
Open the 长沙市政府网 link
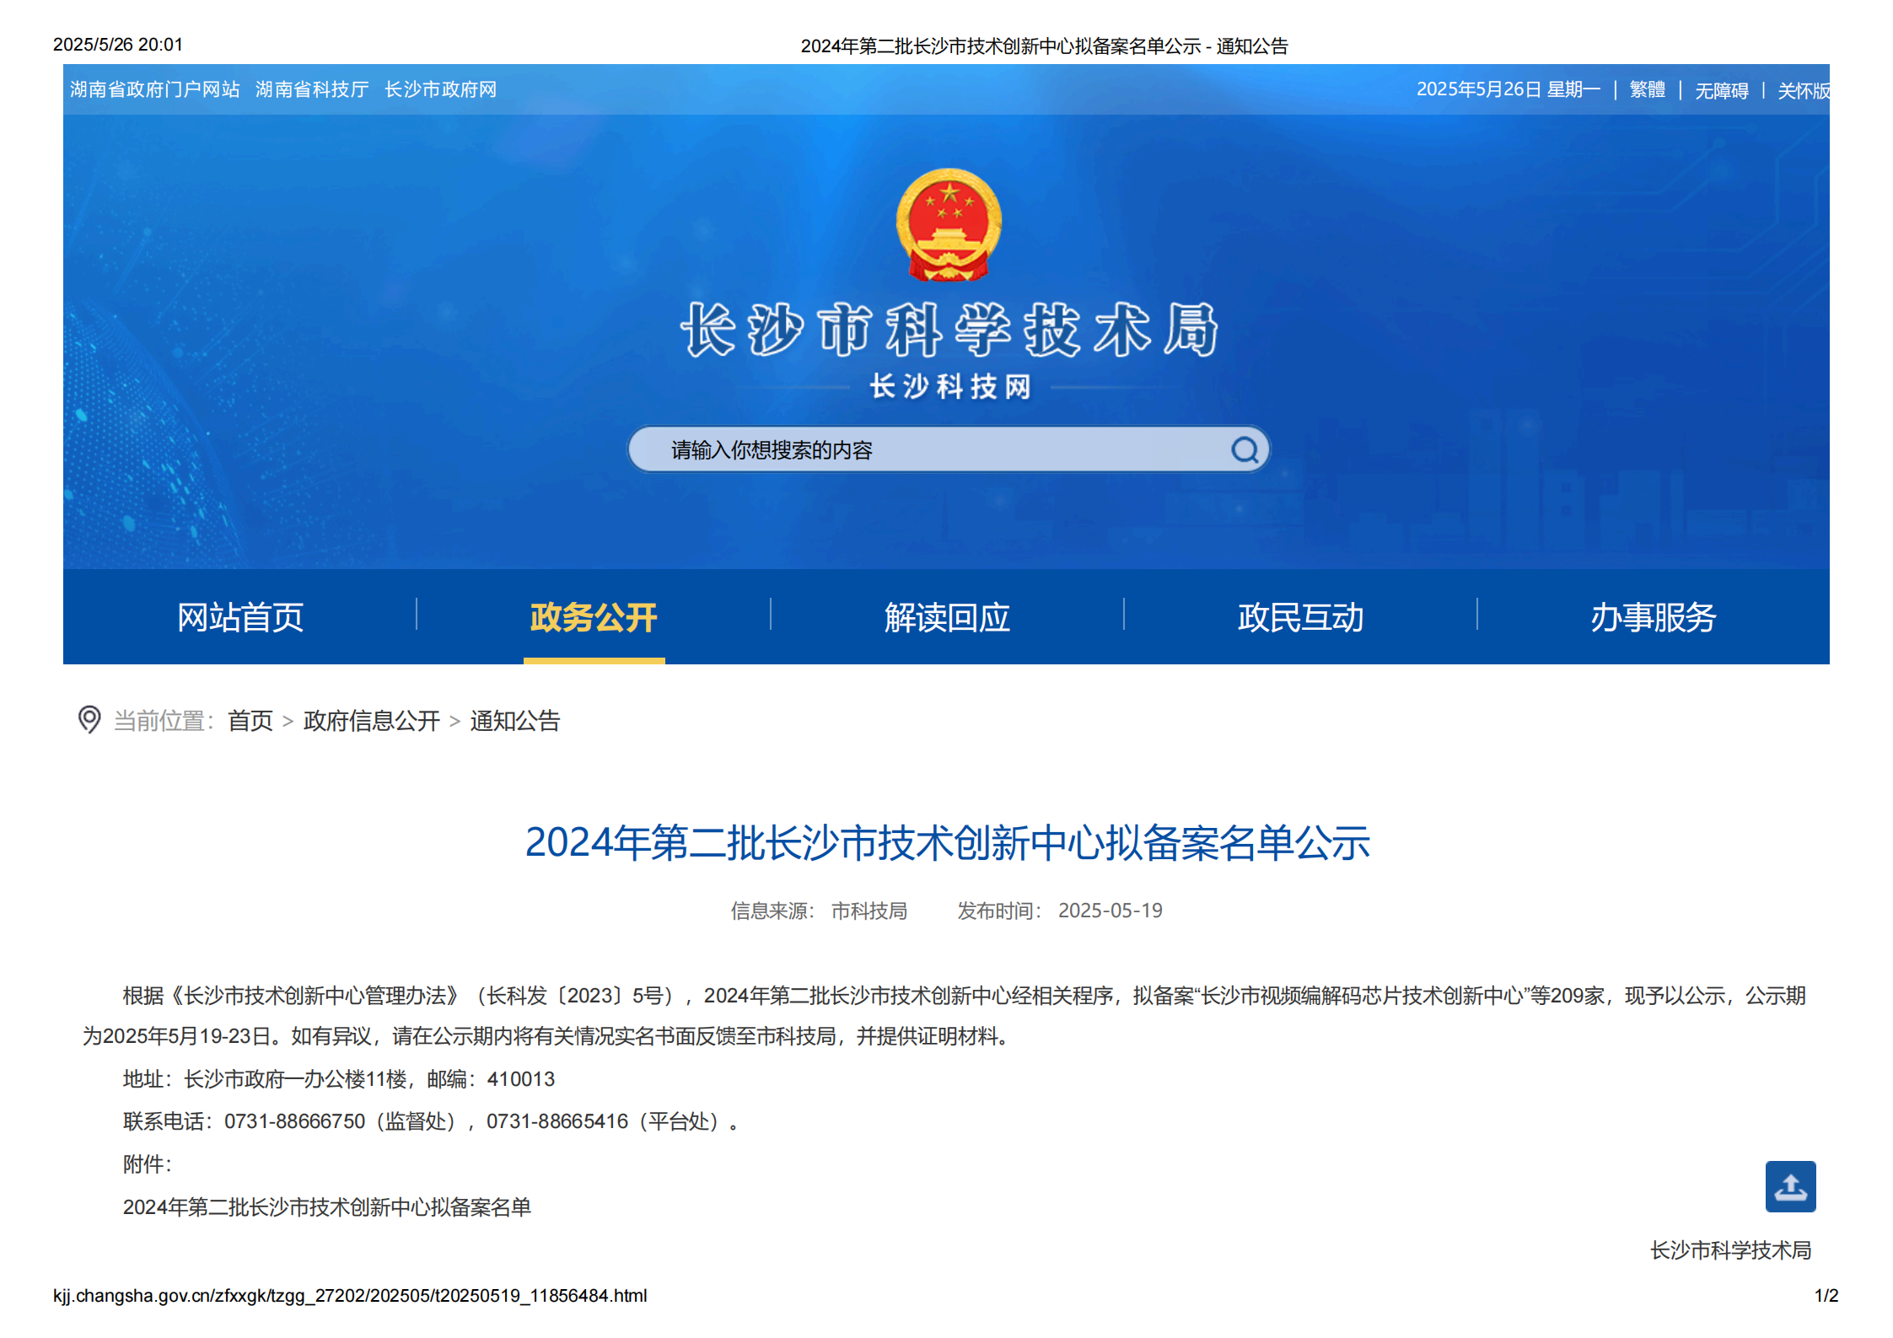coord(440,89)
